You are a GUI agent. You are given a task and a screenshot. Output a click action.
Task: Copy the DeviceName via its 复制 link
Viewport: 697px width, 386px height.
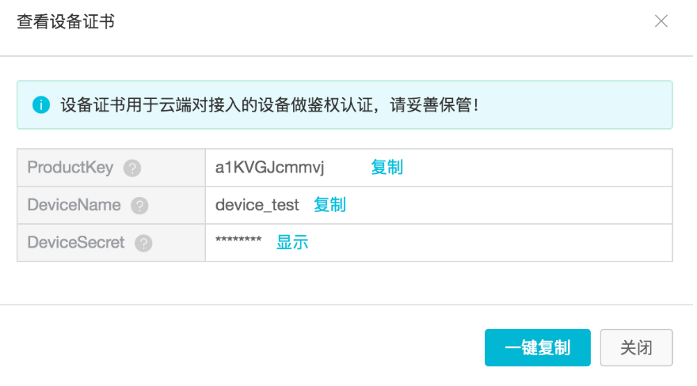[329, 206]
